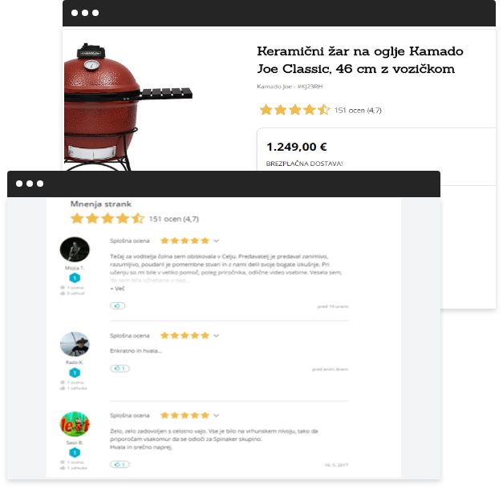The width and height of the screenshot is (503, 489).
Task: Open Saso B.'s colorful avatar
Action: click(x=75, y=424)
